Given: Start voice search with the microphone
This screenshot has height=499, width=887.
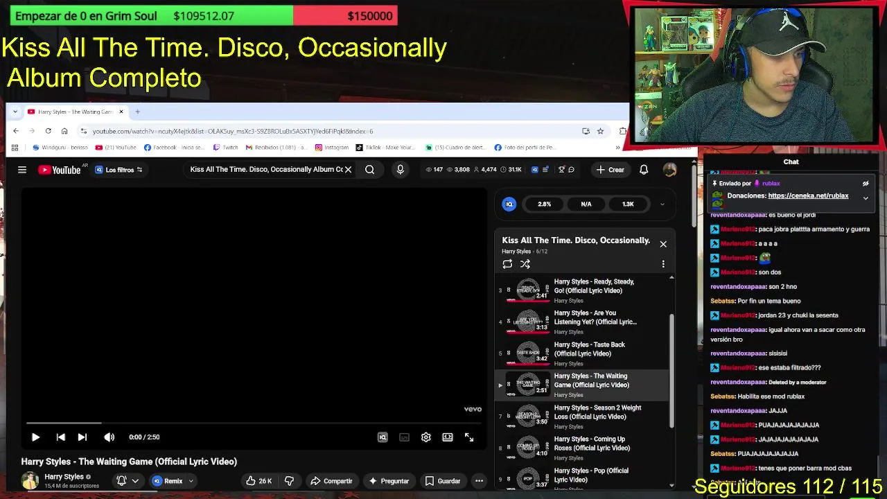Looking at the screenshot, I should pos(400,169).
